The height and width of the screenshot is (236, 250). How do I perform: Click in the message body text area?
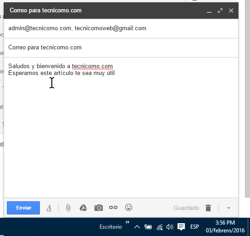tap(121, 128)
